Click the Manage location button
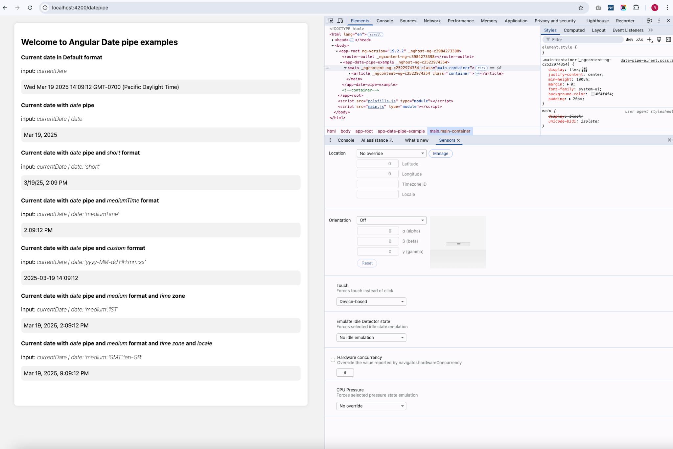Image resolution: width=673 pixels, height=449 pixels. click(x=440, y=154)
